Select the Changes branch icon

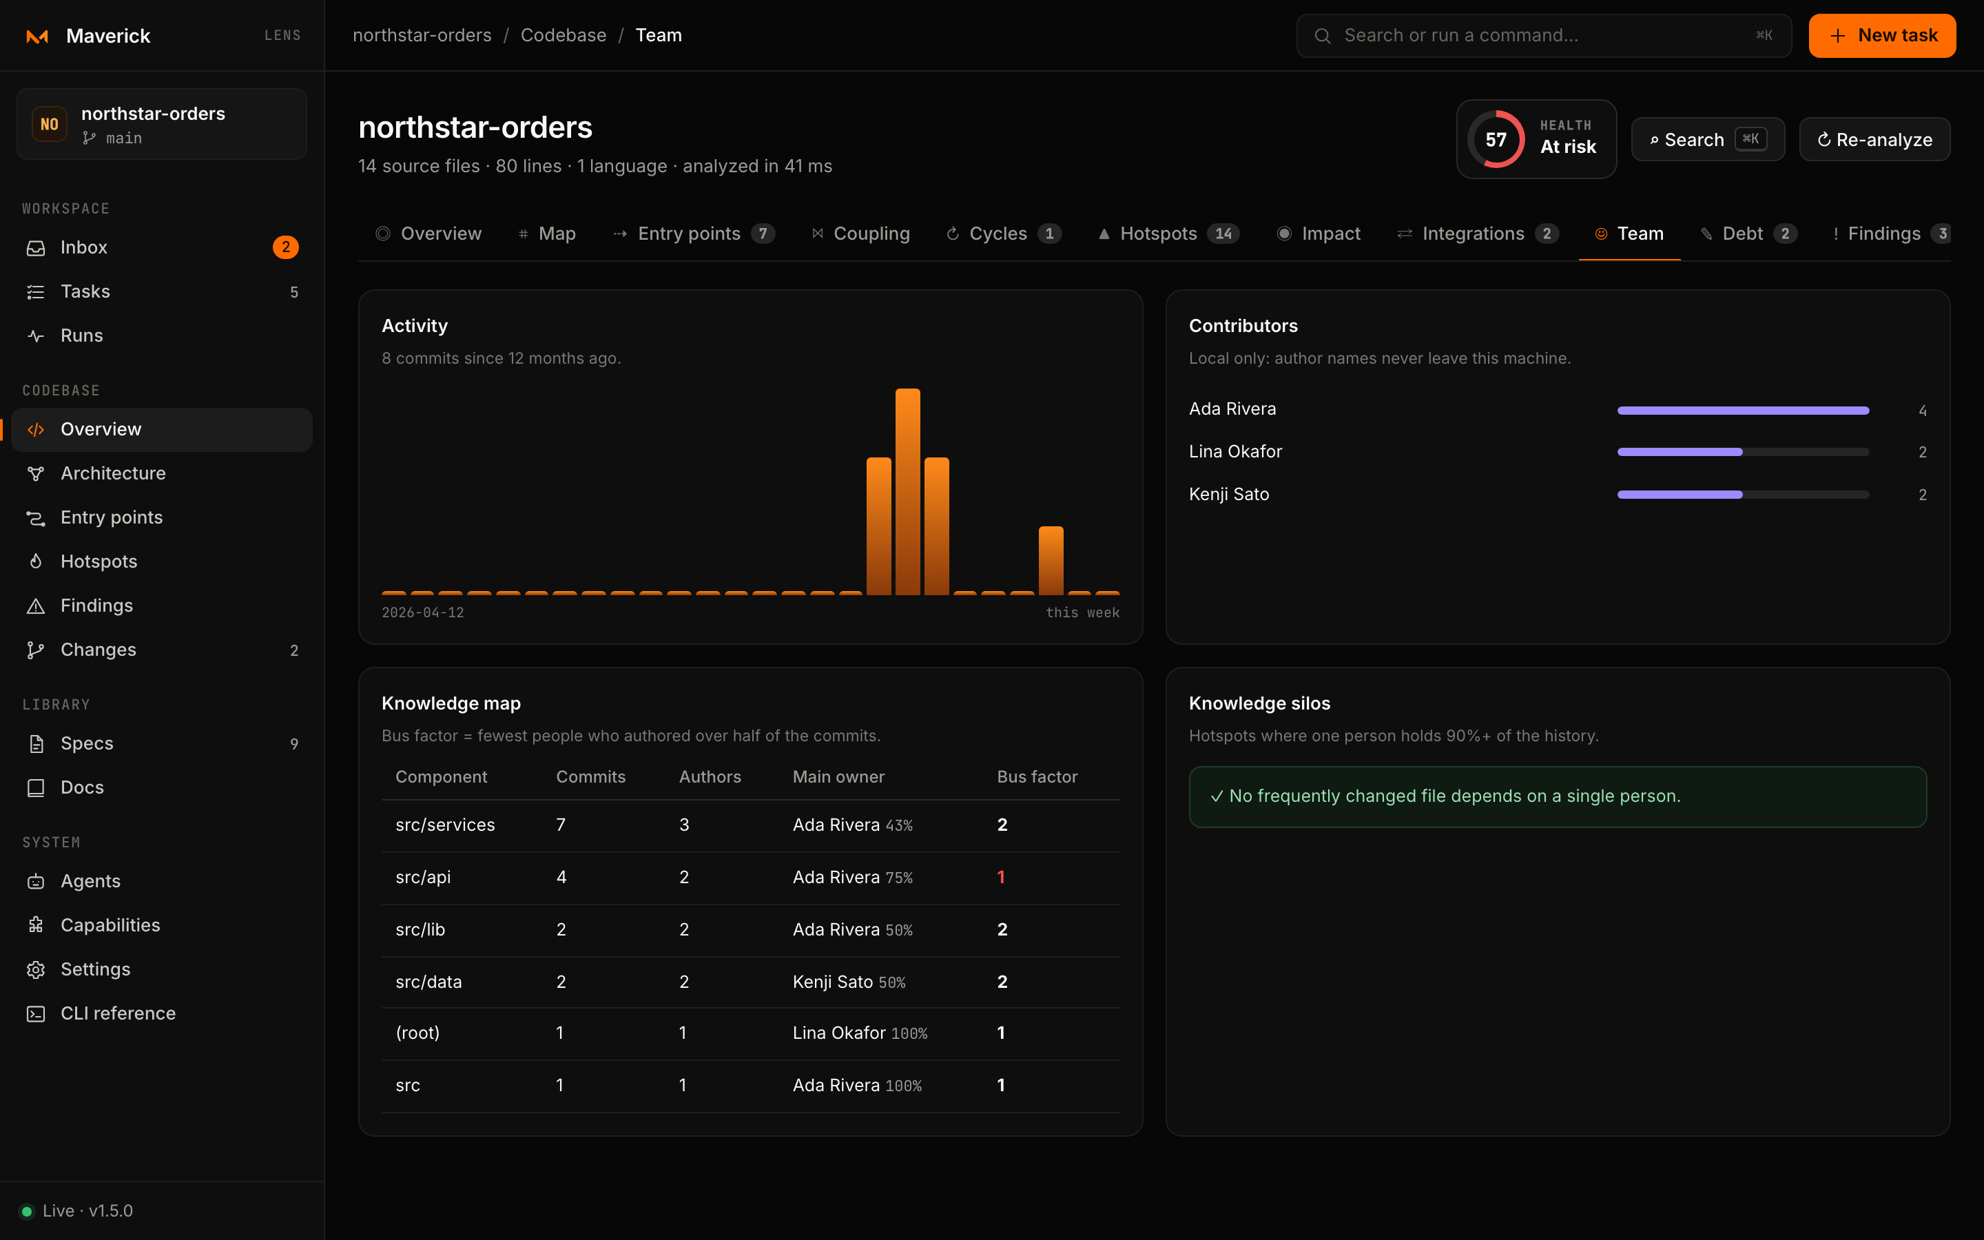coord(35,650)
